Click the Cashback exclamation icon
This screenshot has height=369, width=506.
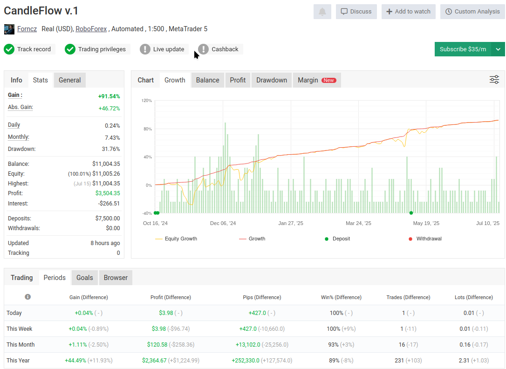[203, 49]
